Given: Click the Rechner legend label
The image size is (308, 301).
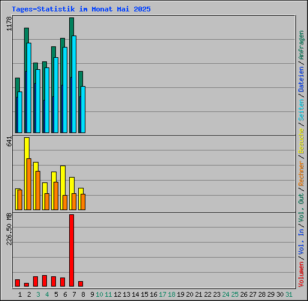Looking at the screenshot, I should (301, 173).
